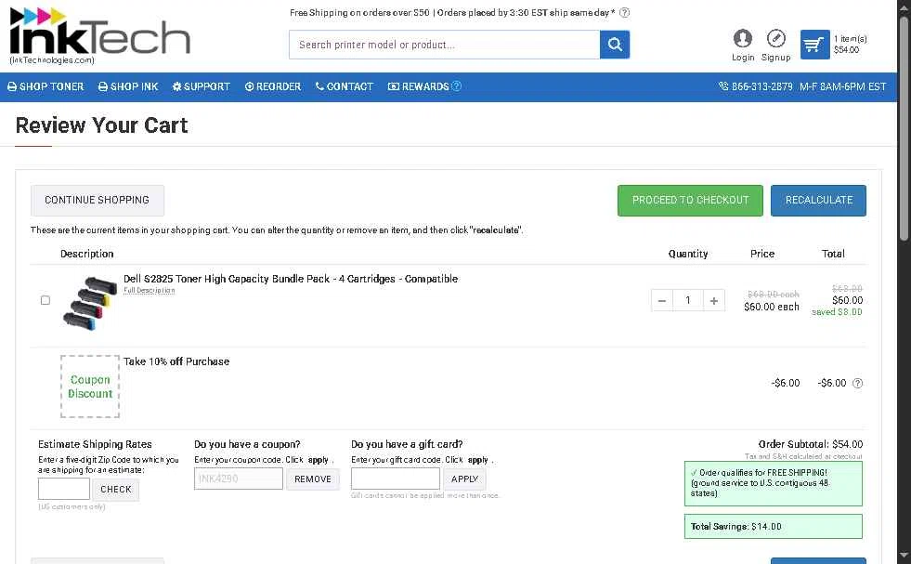The height and width of the screenshot is (564, 911).
Task: Click the Dell S2825 toner product title
Action: coord(291,279)
